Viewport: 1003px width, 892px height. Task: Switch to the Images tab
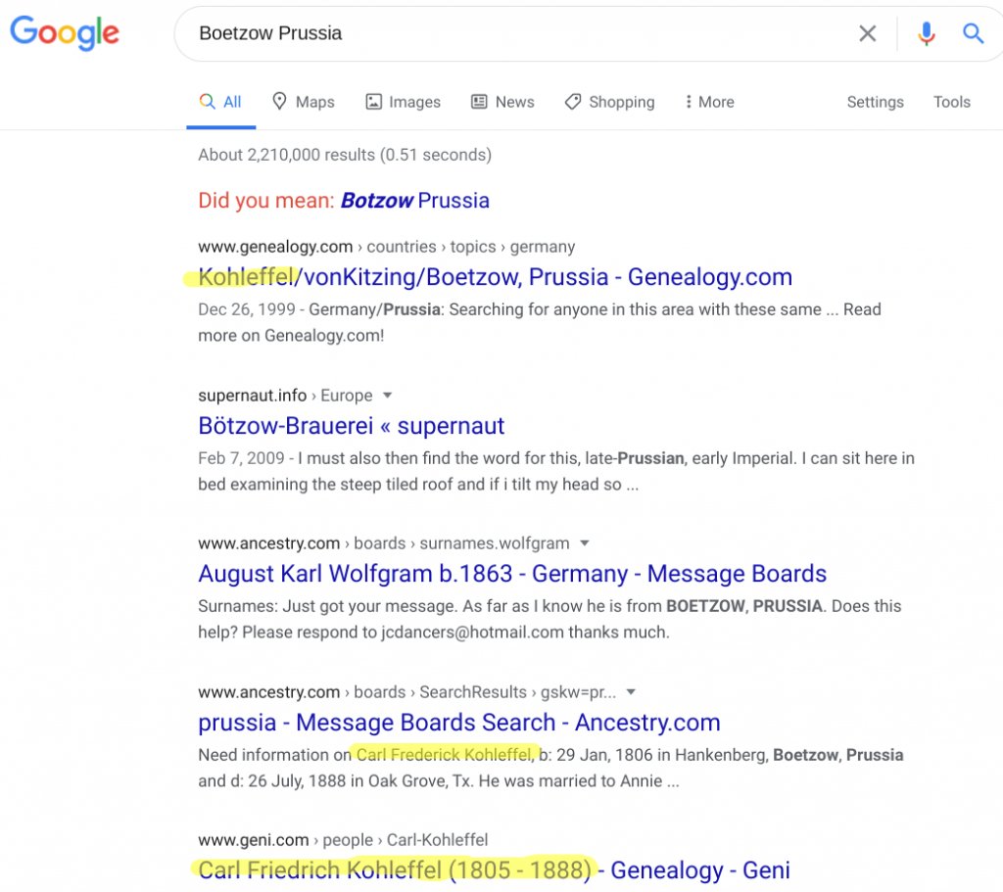[403, 102]
